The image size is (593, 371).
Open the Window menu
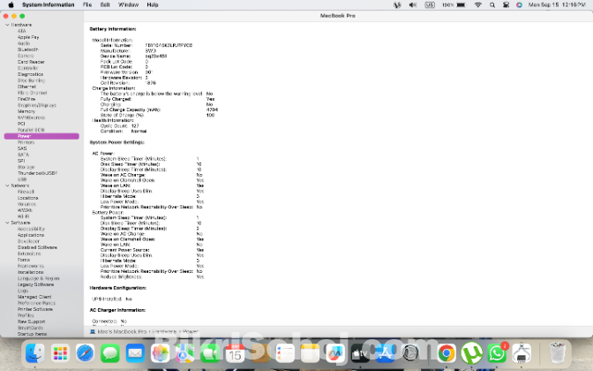[x=128, y=5]
